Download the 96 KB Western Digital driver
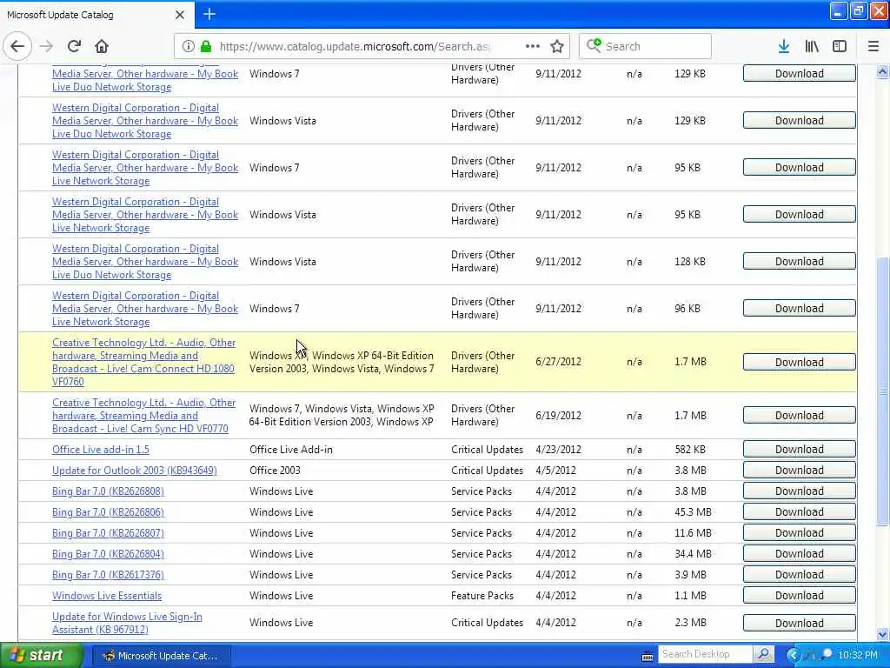The image size is (890, 668). click(800, 309)
